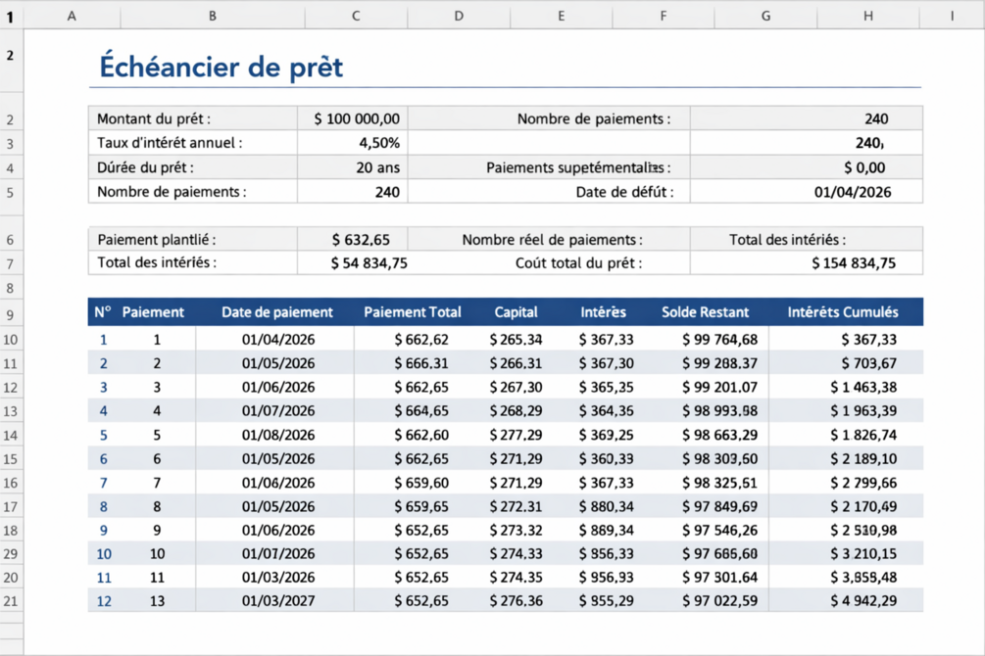Click the scheduled payment '$ 632,65'

pyautogui.click(x=361, y=240)
